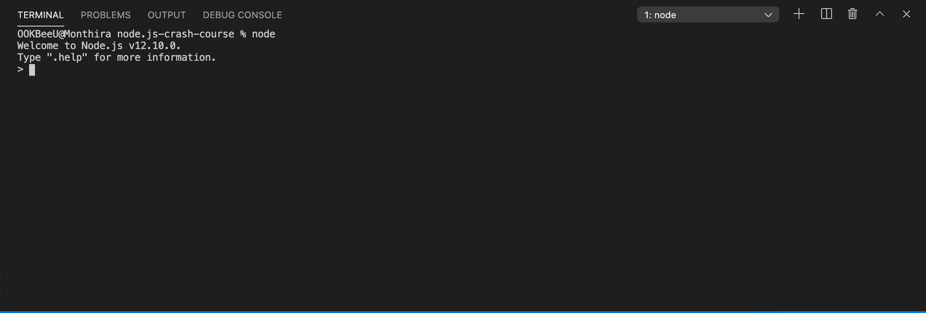Split the terminal using split icon
This screenshot has width=926, height=313.
point(826,14)
